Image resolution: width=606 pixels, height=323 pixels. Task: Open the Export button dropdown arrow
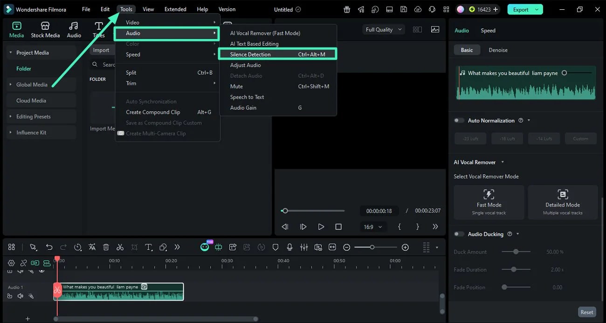[537, 9]
